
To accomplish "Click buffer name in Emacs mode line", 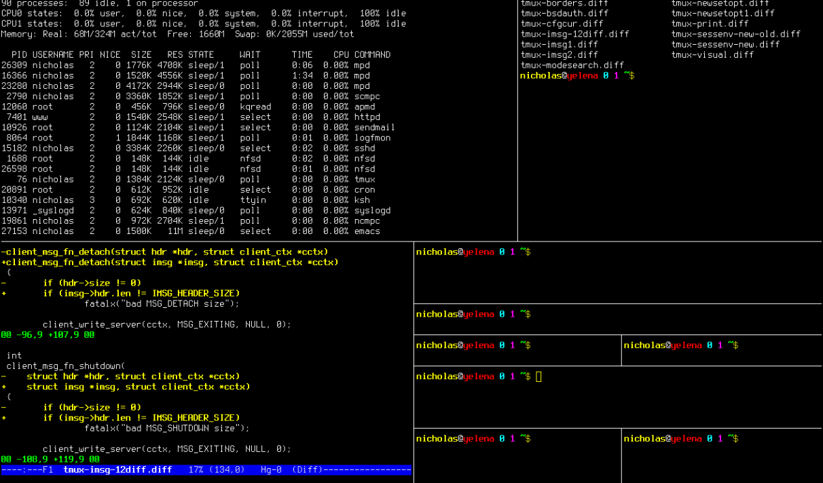I will pyautogui.click(x=117, y=470).
